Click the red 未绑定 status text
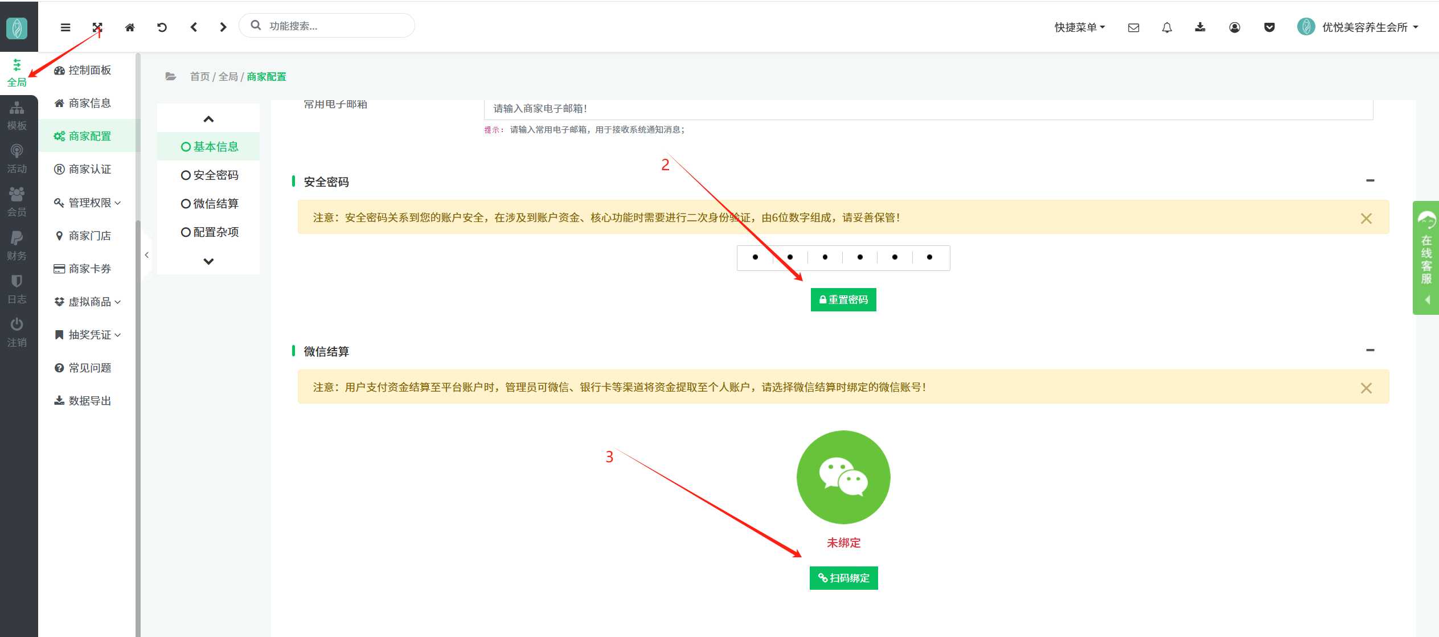Viewport: 1439px width, 637px height. (x=843, y=543)
